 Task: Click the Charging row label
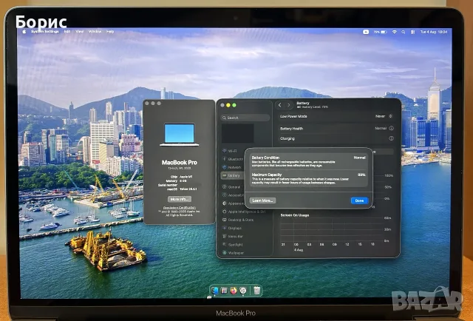[x=287, y=138]
